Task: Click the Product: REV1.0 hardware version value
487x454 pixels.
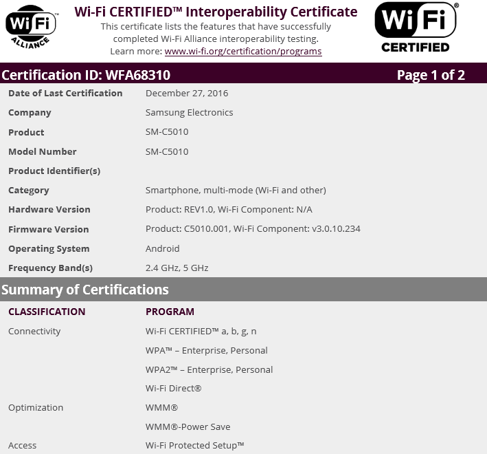Action: [229, 210]
